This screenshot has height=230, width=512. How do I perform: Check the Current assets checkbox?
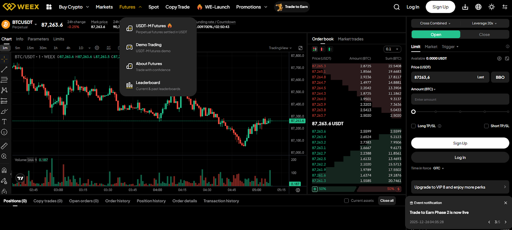(346, 201)
